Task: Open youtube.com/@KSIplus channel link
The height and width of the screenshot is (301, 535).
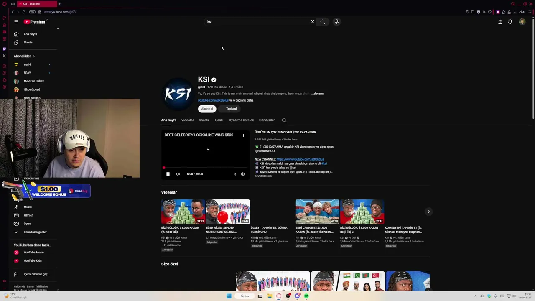Action: [213, 100]
